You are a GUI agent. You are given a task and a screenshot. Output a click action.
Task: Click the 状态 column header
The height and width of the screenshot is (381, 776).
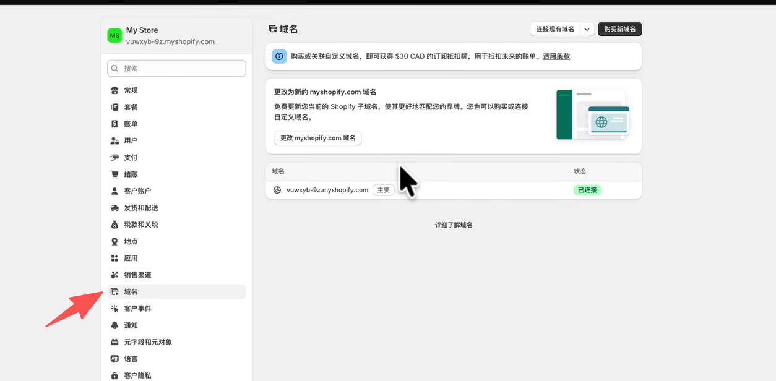tap(580, 171)
